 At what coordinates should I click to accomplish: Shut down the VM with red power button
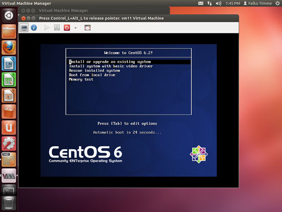tap(67, 28)
